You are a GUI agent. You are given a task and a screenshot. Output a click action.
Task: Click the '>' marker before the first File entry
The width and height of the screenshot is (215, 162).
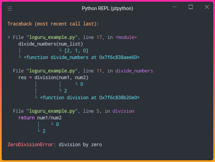point(9,37)
